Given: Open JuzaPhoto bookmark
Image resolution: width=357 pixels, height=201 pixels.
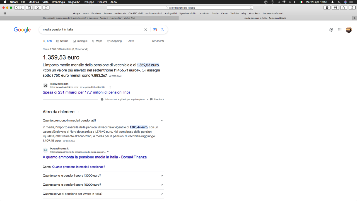Looking at the screenshot, I should point(204,13).
